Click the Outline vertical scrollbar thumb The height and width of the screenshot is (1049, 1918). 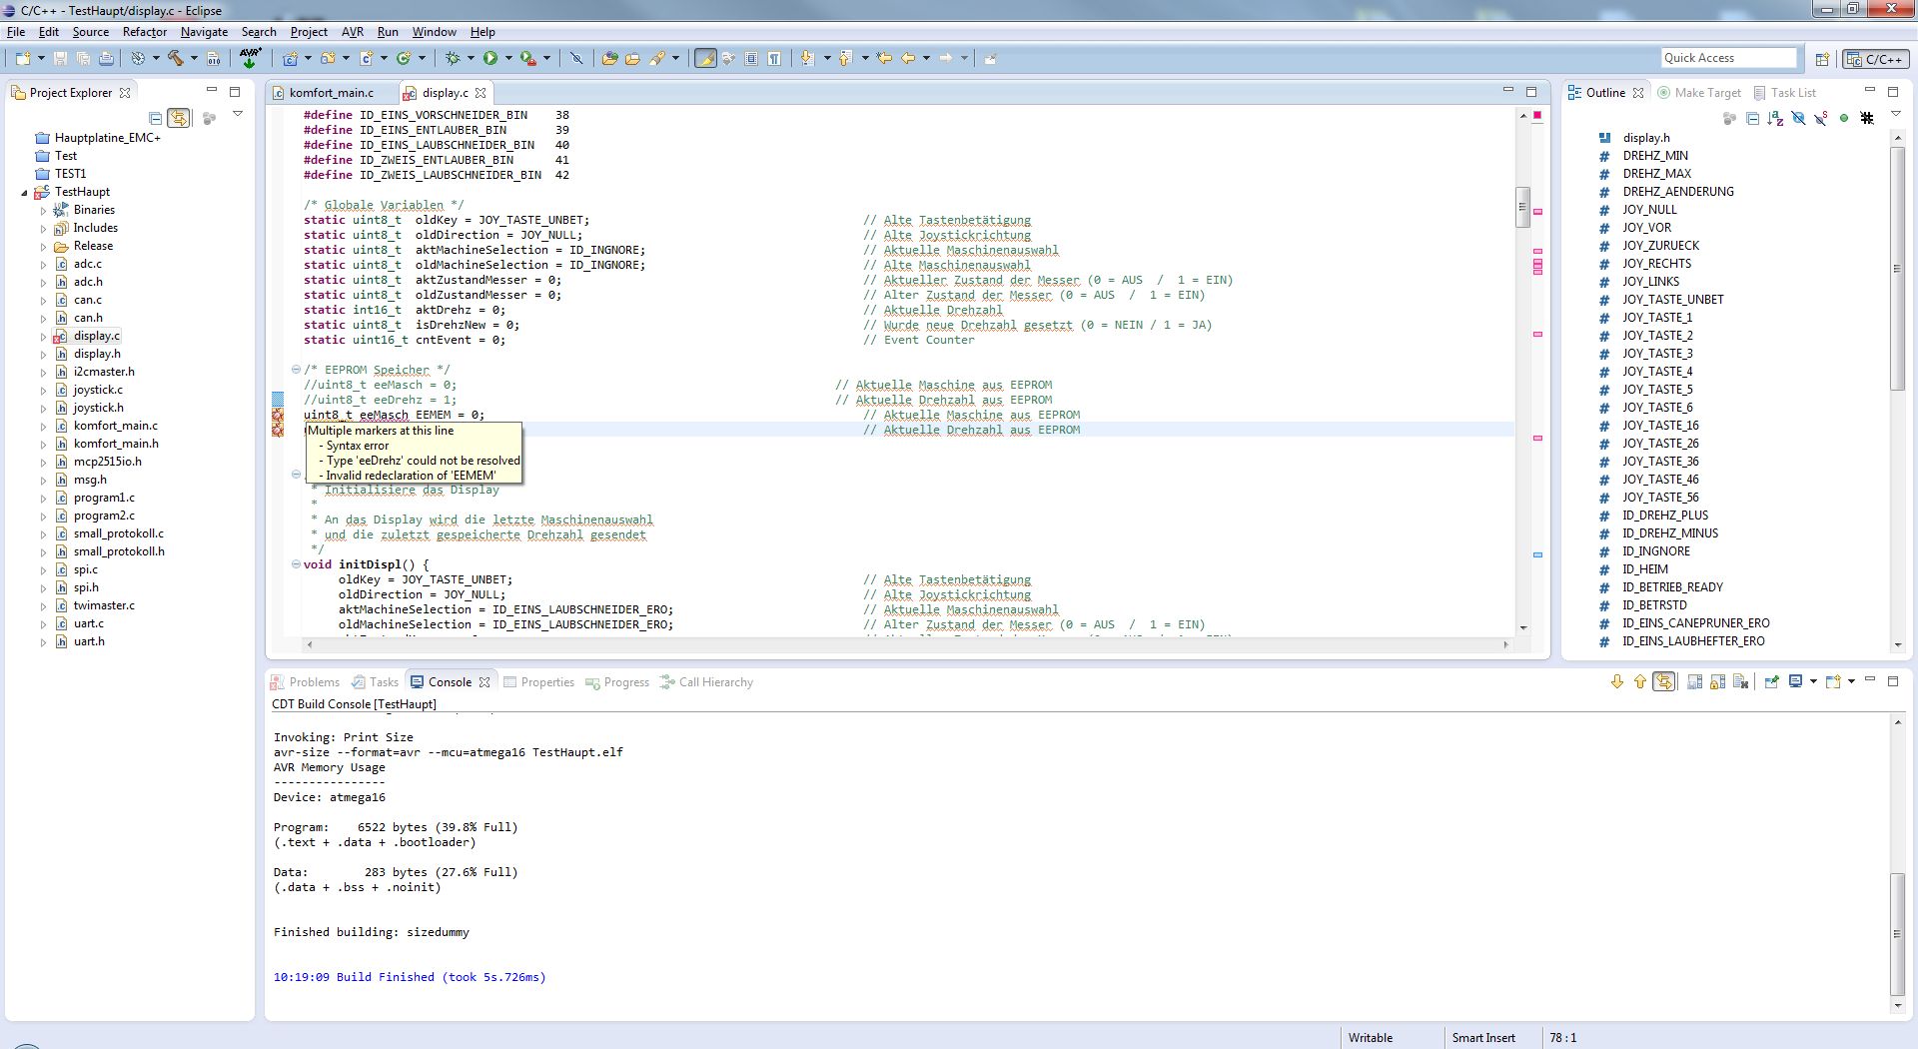(x=1897, y=268)
